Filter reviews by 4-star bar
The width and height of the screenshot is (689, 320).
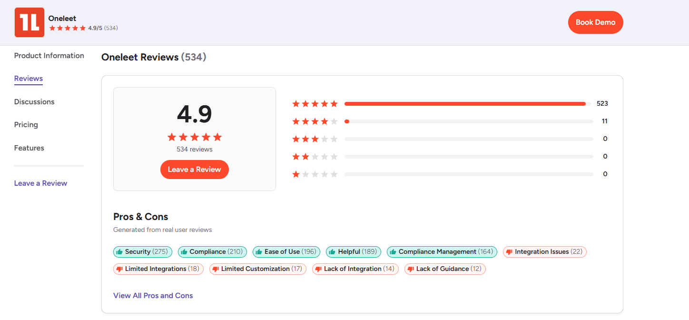tap(469, 121)
